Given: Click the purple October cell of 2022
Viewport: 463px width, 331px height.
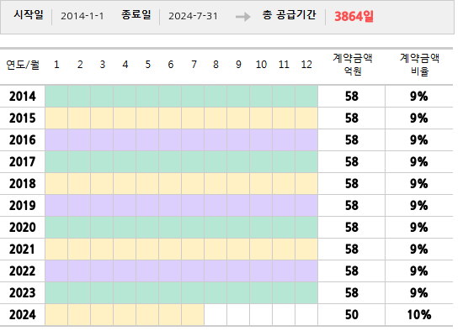Looking at the screenshot, I should point(261,271).
